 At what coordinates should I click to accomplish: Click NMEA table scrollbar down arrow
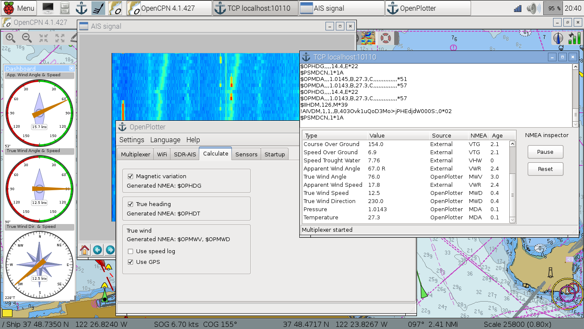(512, 219)
